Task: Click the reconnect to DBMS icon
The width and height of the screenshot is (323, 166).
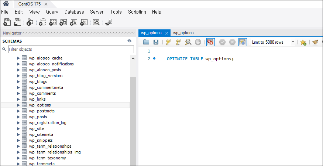Action: pos(109,22)
